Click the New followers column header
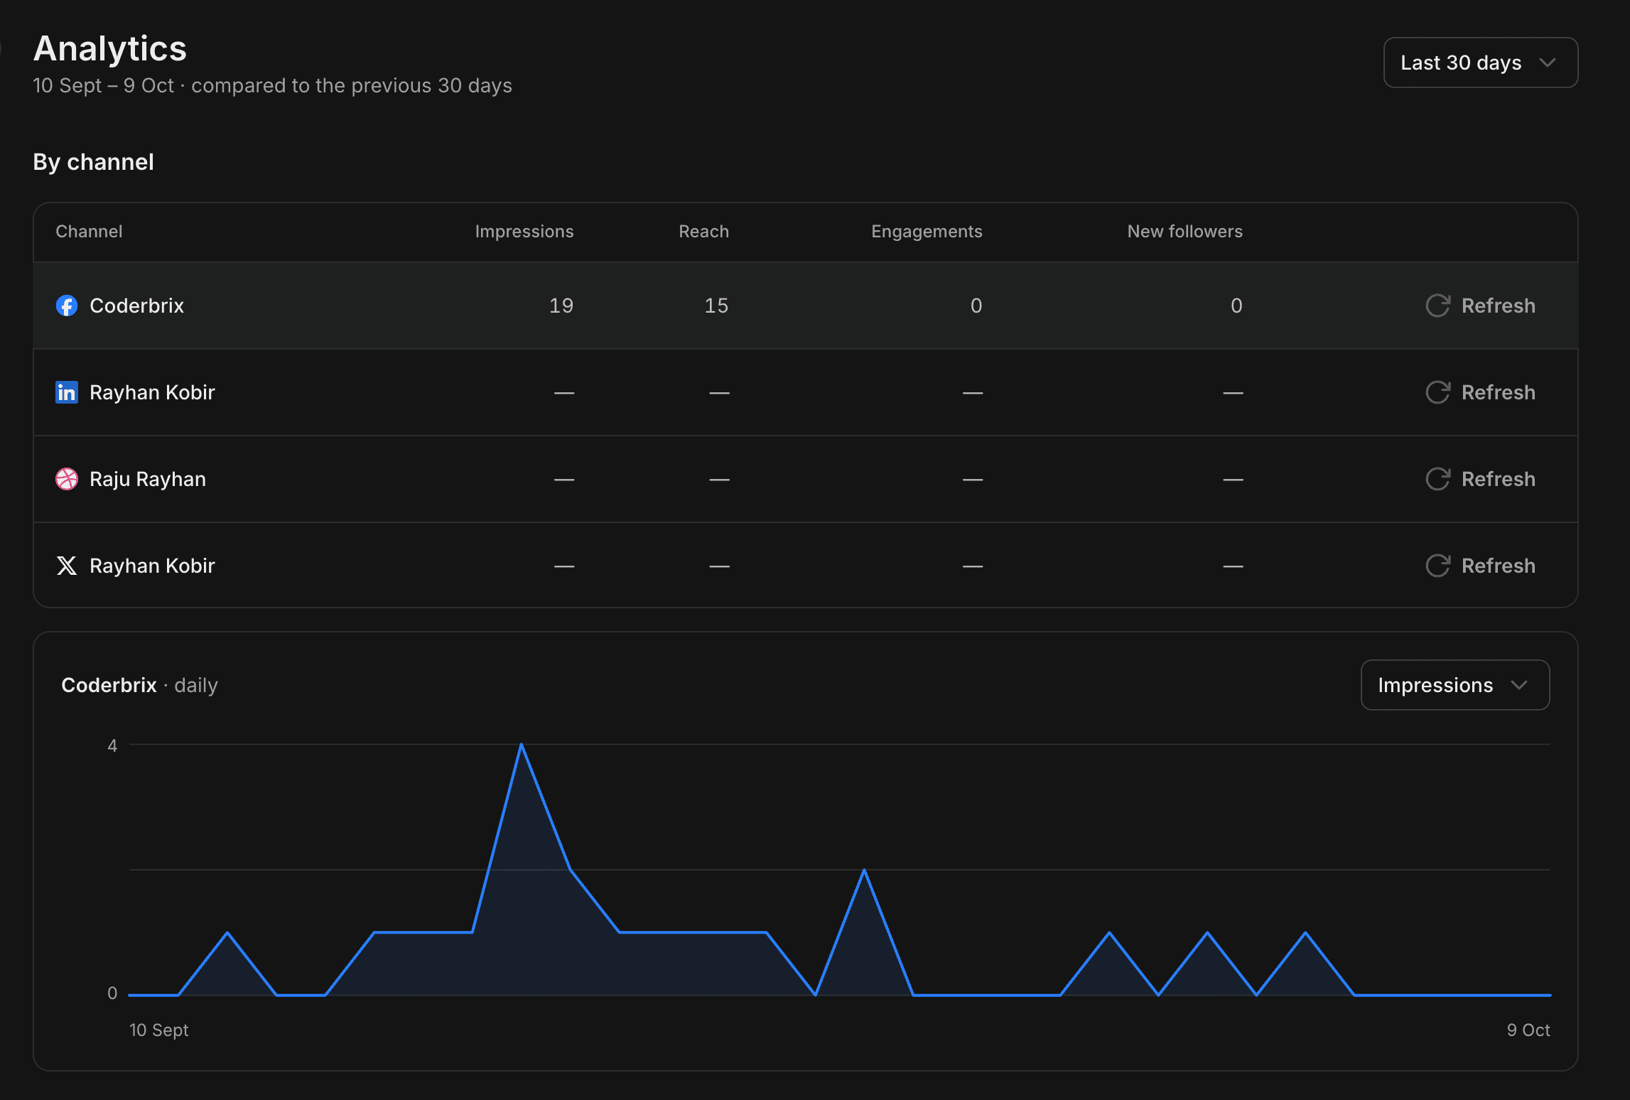 pyautogui.click(x=1184, y=232)
